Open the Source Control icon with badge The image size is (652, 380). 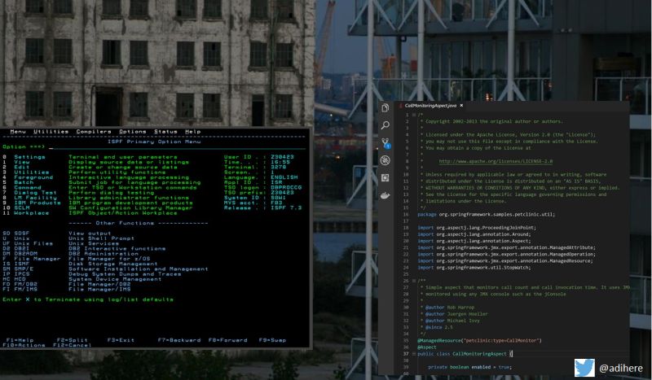[x=385, y=143]
